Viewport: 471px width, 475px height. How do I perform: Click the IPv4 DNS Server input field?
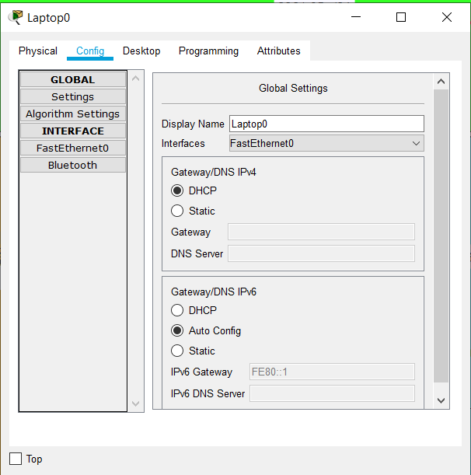[x=321, y=253]
